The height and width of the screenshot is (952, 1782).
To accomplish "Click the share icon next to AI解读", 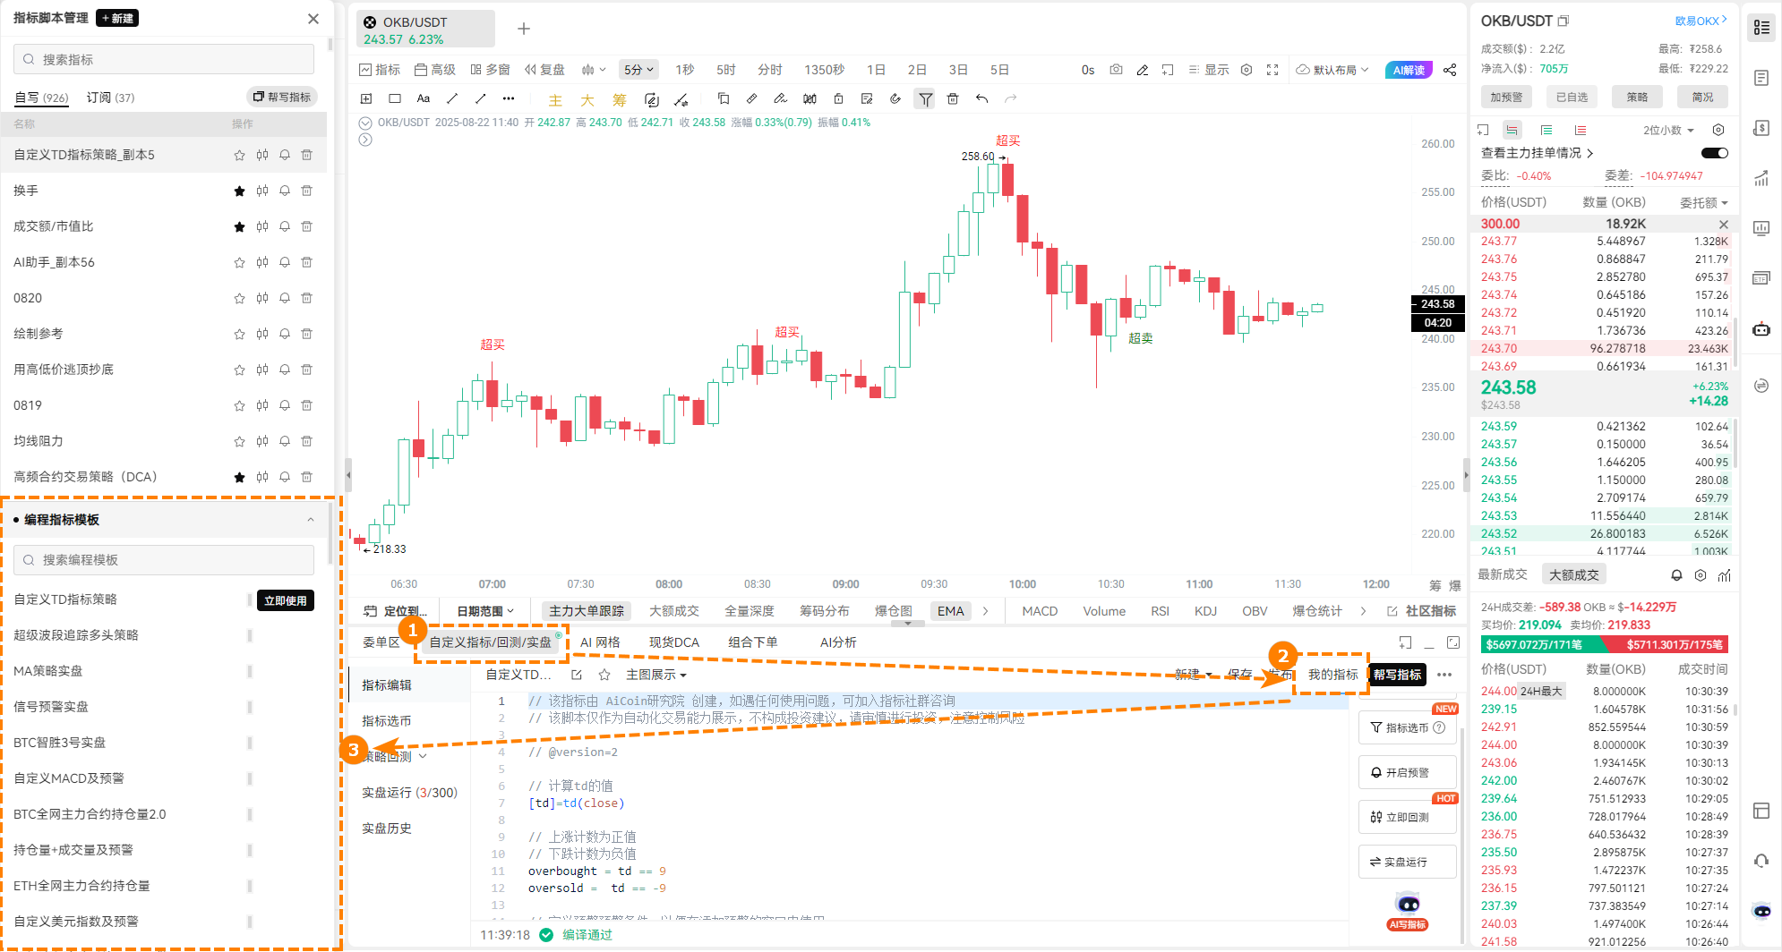I will pyautogui.click(x=1450, y=70).
